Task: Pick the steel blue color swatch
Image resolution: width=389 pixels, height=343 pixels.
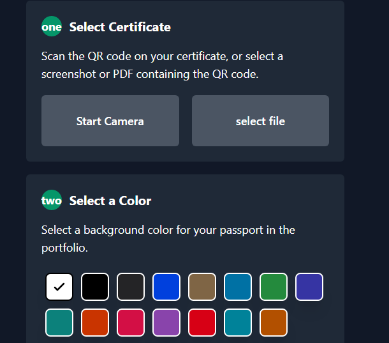Action: pos(238,287)
